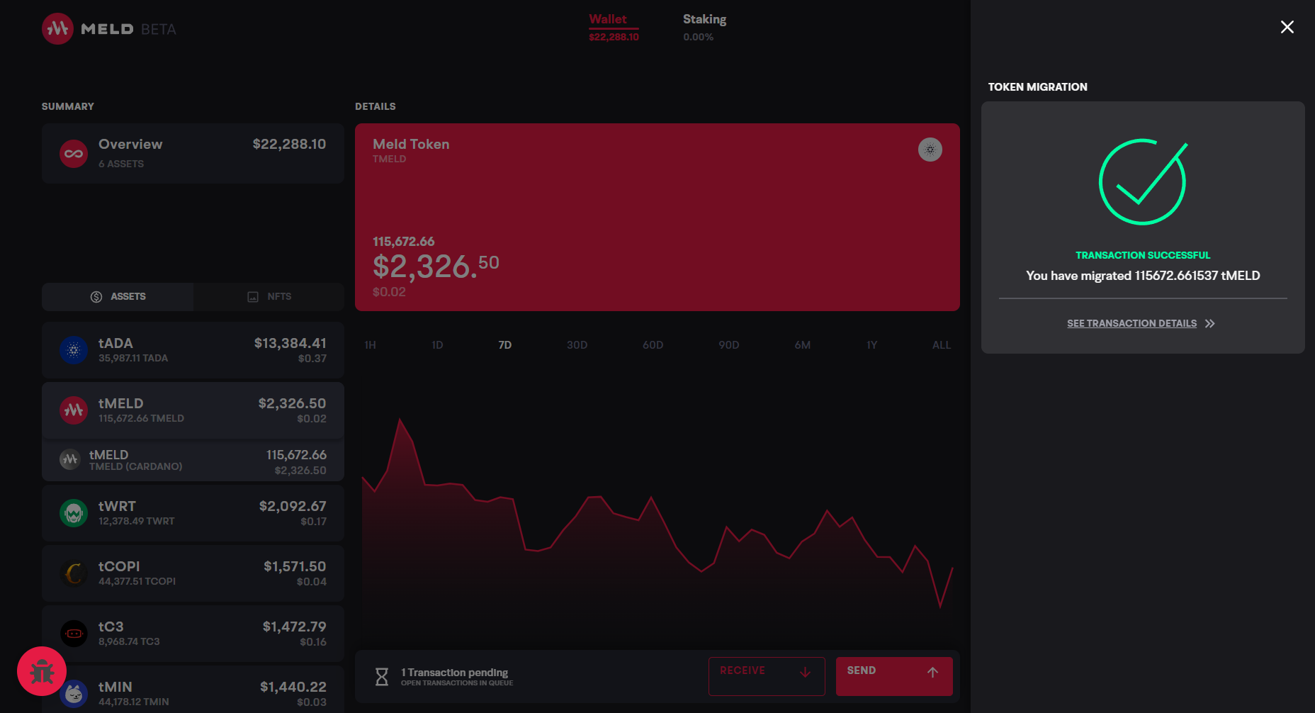Click the MELD logo icon

57,28
